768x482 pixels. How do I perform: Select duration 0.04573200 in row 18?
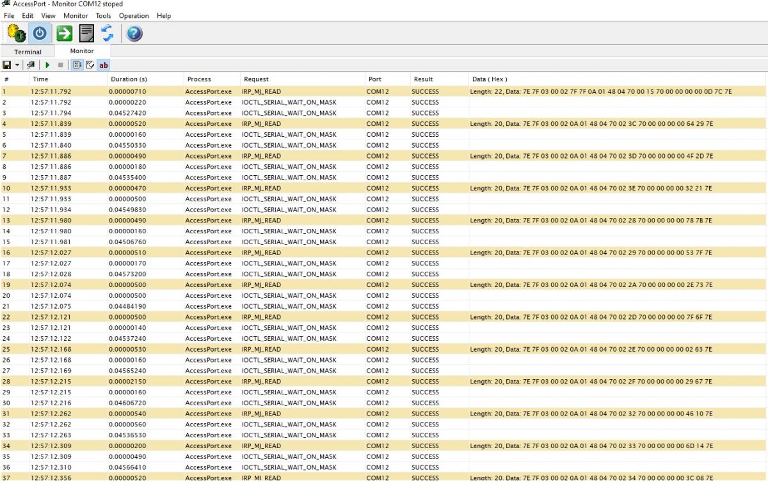pos(128,274)
